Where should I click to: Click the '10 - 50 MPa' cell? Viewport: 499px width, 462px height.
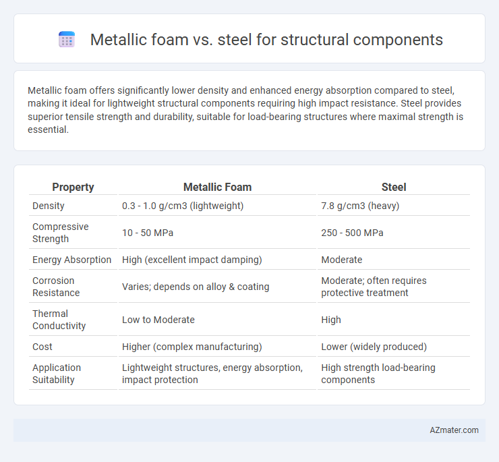148,233
